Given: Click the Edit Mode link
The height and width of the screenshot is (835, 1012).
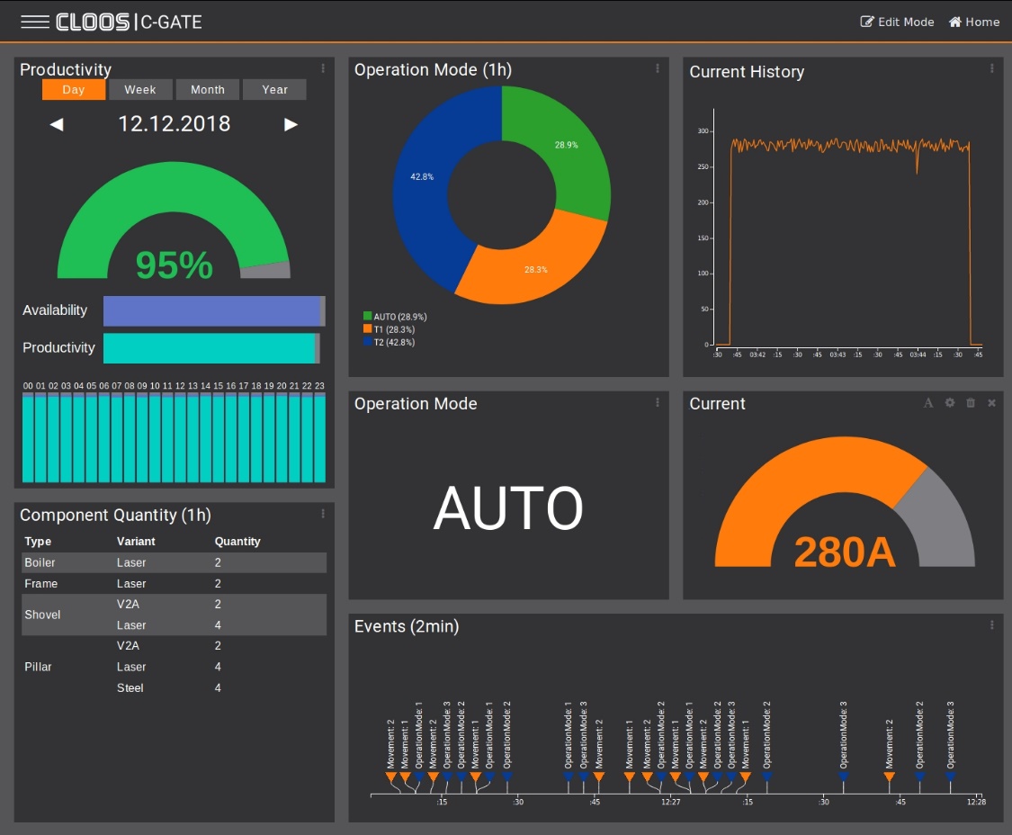Looking at the screenshot, I should (897, 22).
